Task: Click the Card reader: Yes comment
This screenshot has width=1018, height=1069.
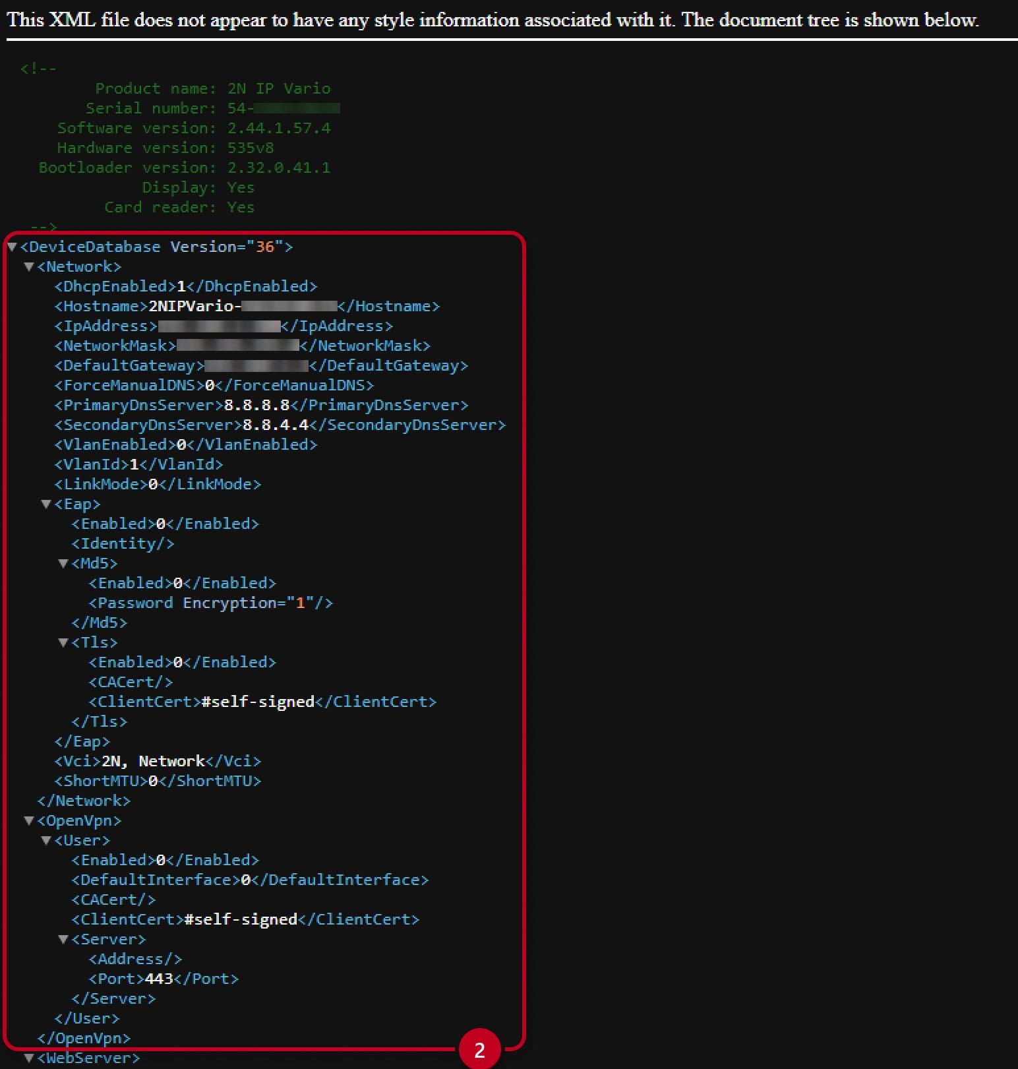Action: [179, 207]
